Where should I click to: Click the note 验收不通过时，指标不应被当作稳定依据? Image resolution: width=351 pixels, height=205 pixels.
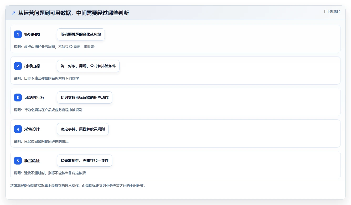point(50,173)
